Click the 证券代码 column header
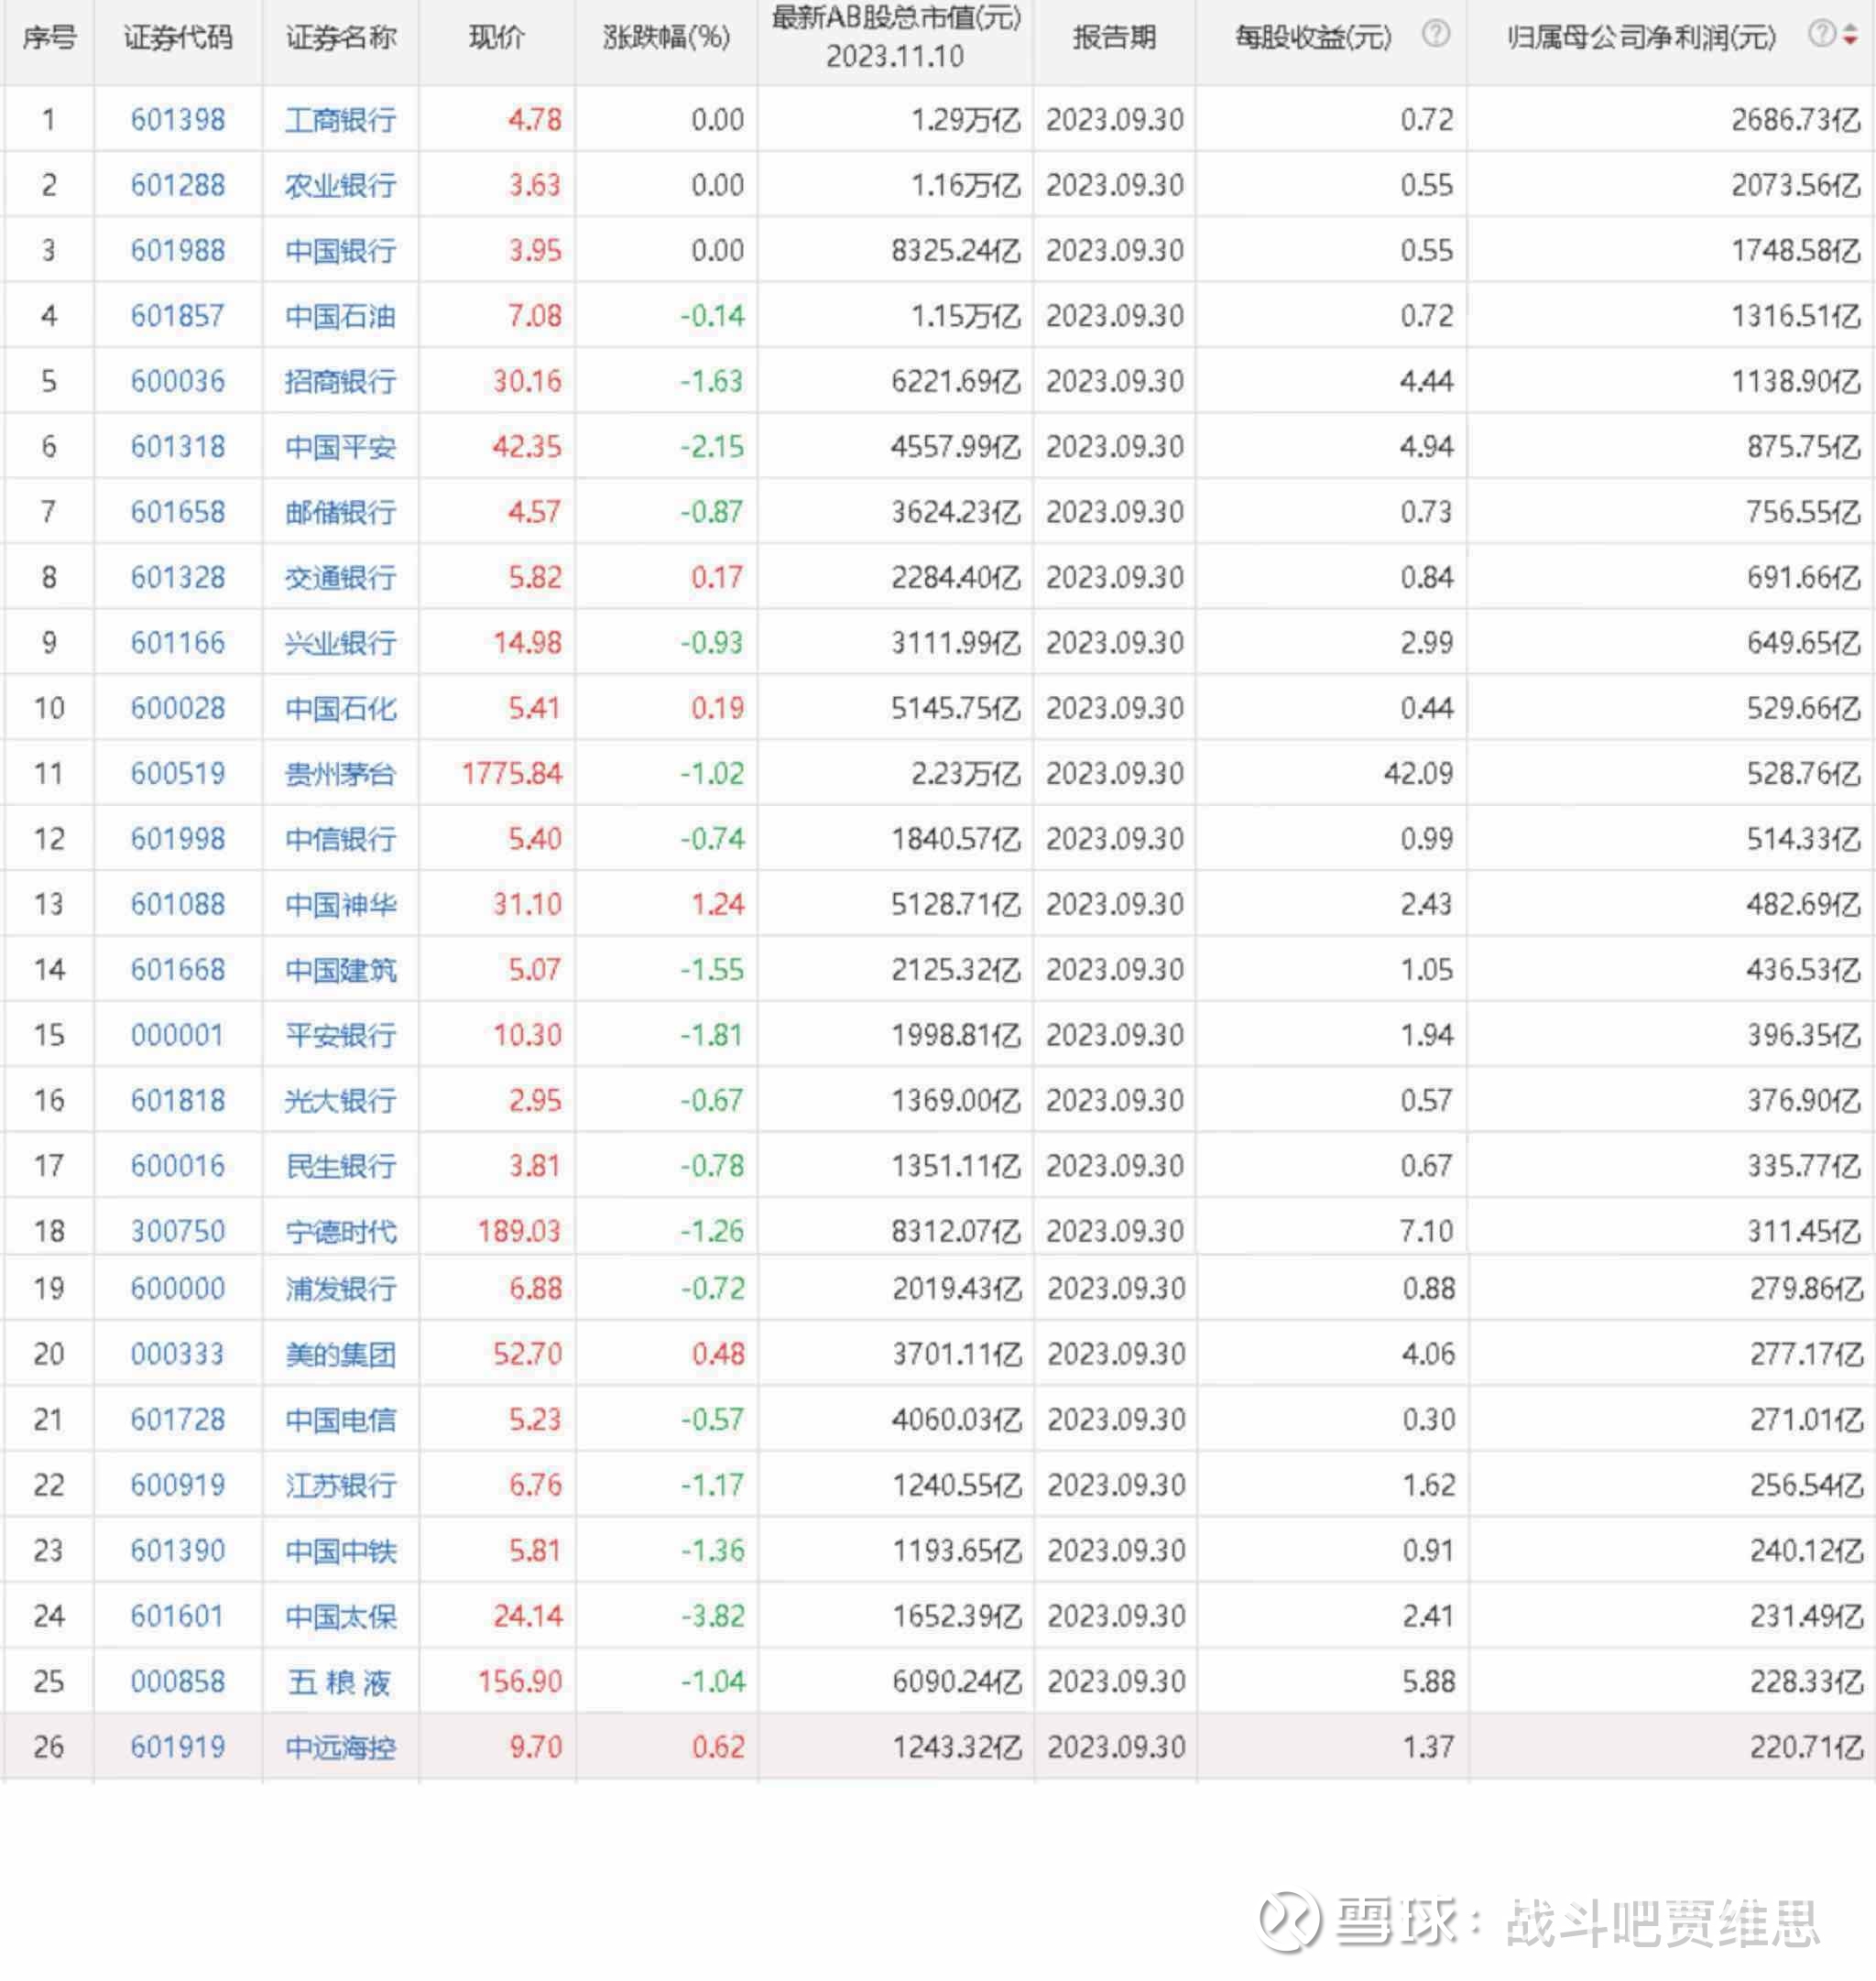 (x=178, y=38)
